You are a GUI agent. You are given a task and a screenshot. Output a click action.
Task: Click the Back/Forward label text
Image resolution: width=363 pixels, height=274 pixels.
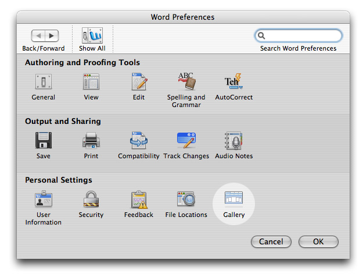(x=44, y=48)
